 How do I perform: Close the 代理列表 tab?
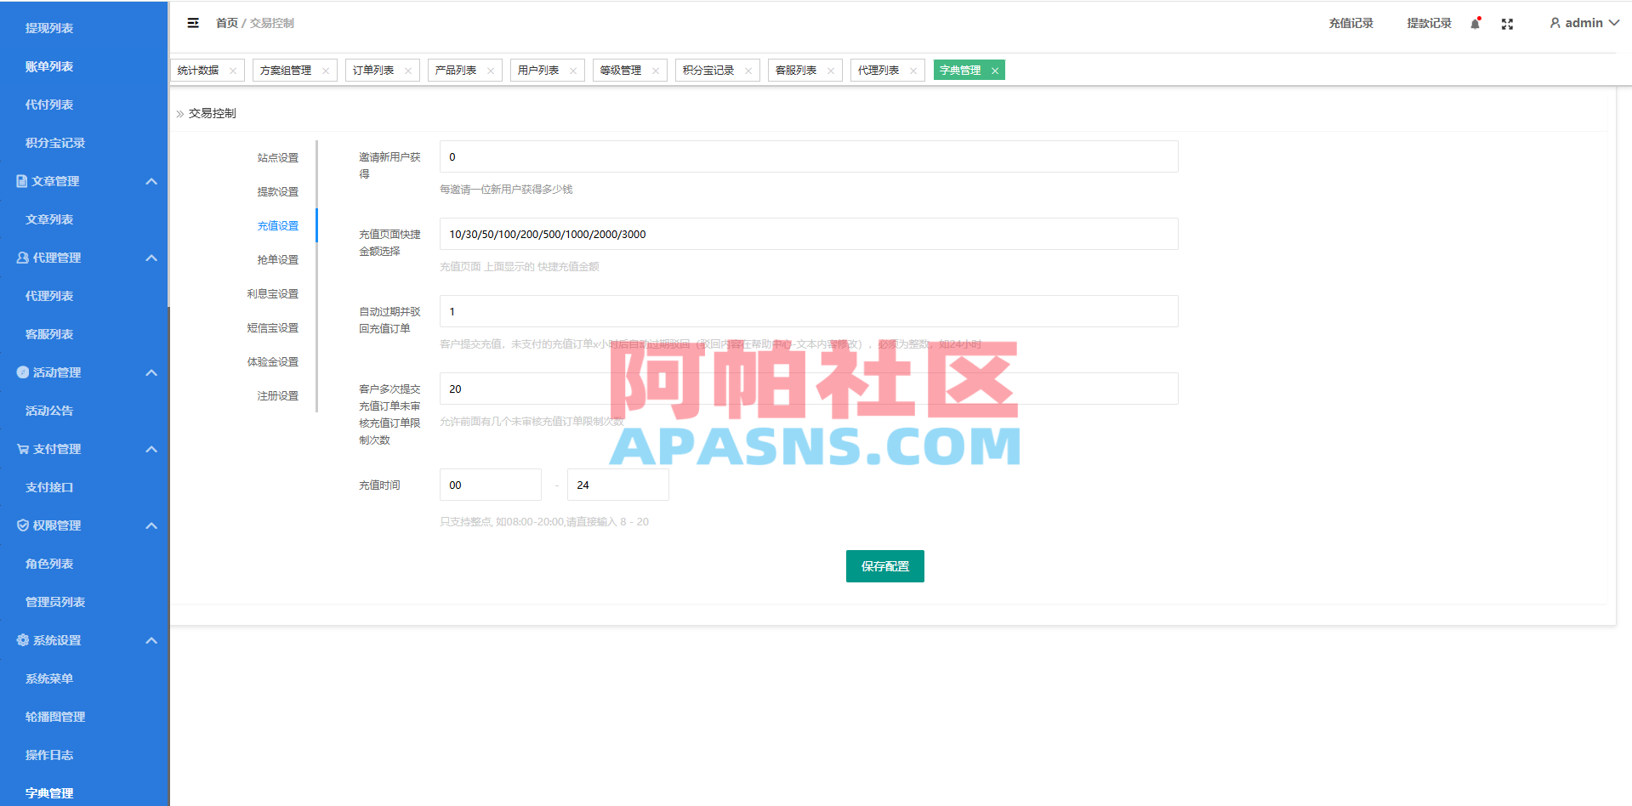tap(913, 71)
